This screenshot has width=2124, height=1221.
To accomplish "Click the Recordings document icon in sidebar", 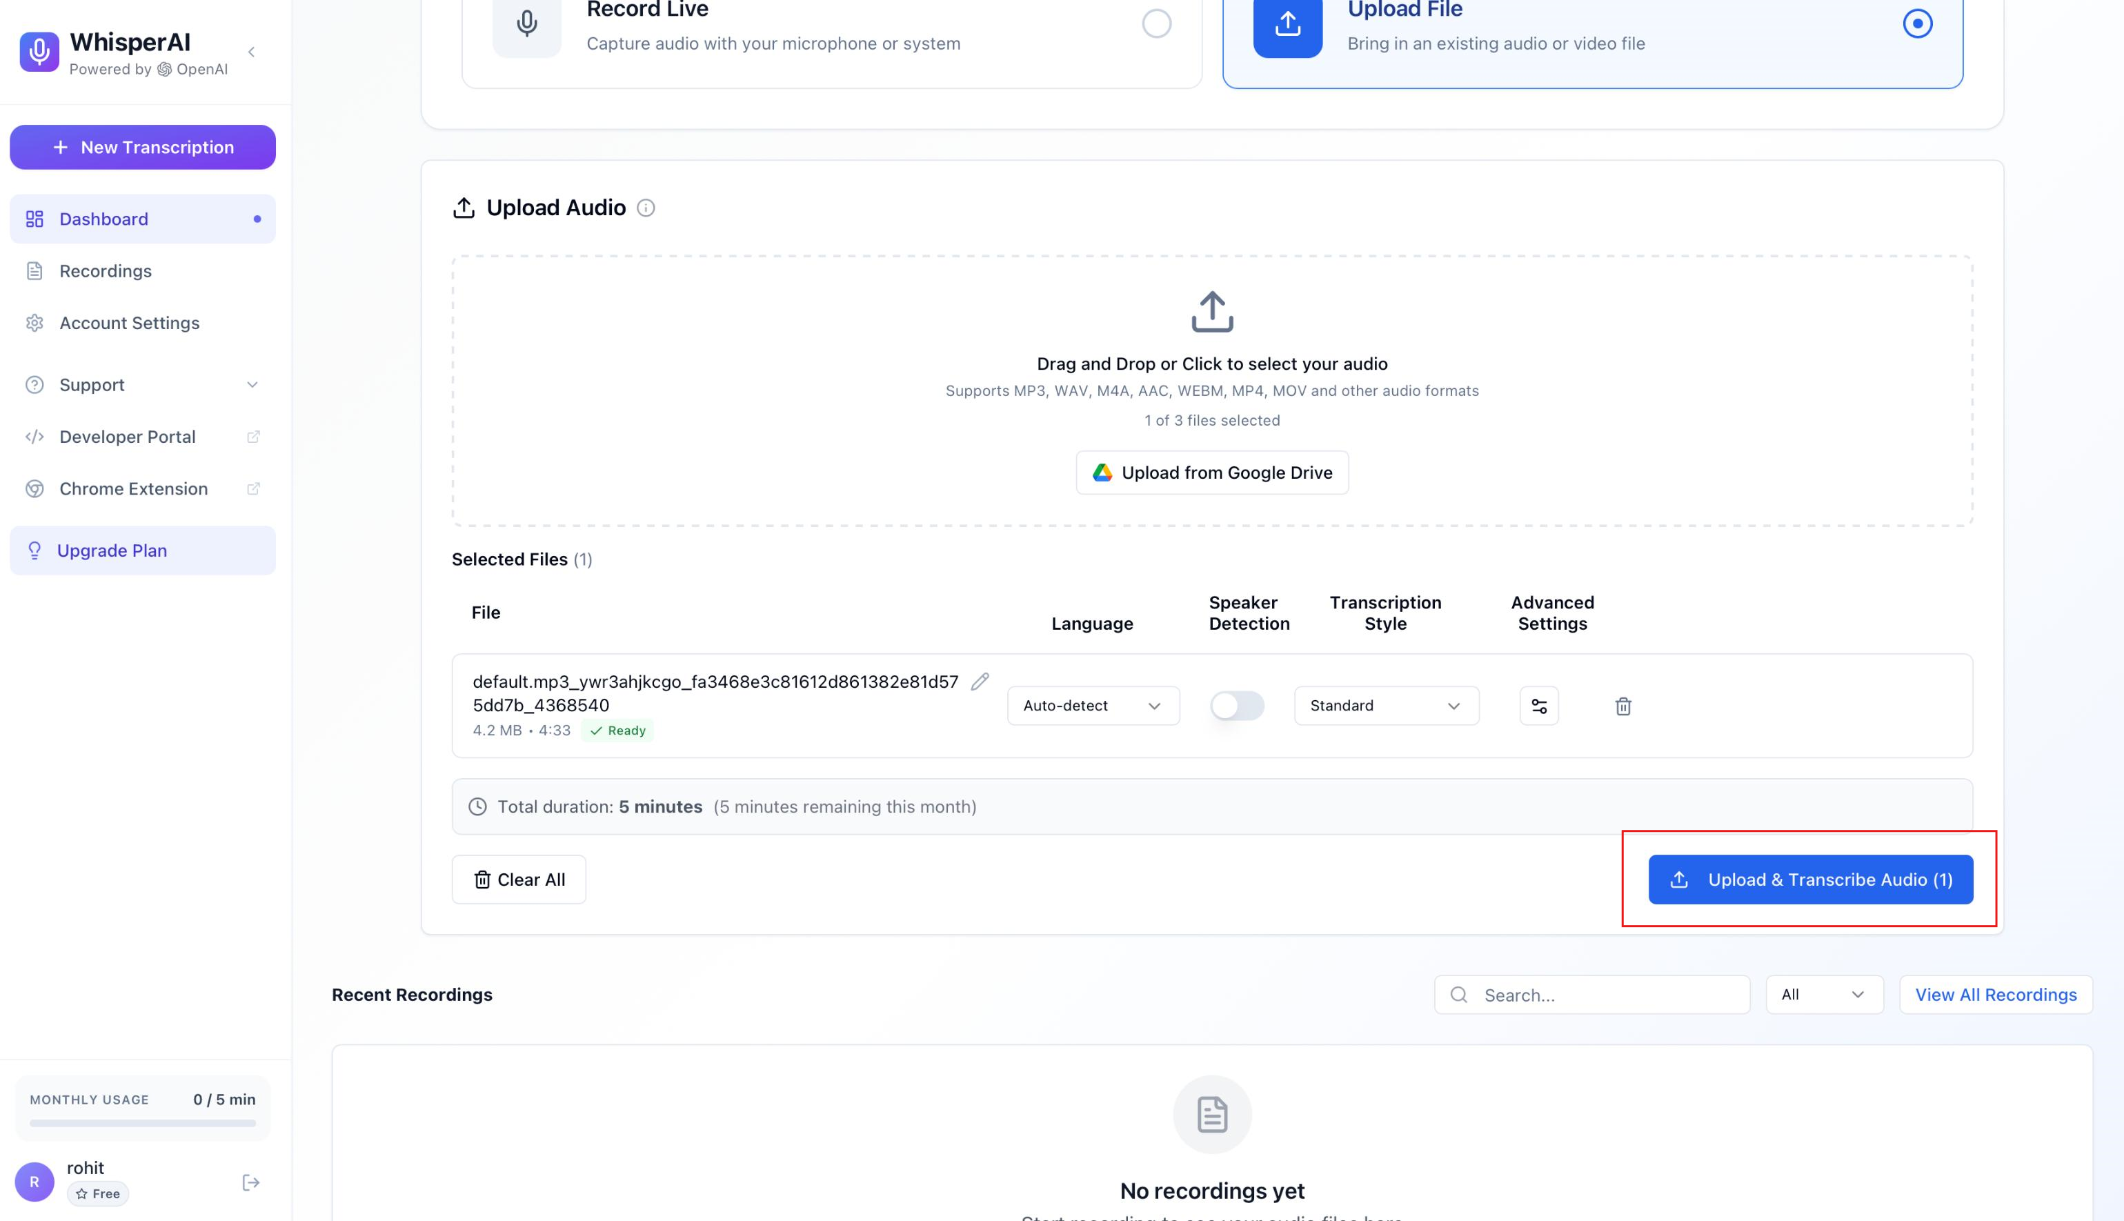I will pyautogui.click(x=34, y=271).
